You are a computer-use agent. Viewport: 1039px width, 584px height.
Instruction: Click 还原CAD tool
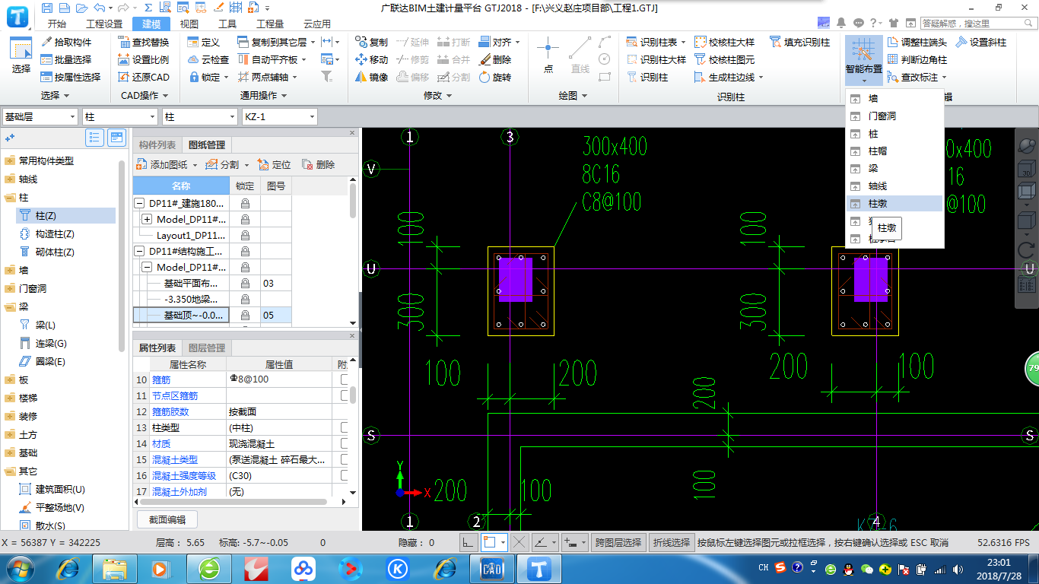144,77
